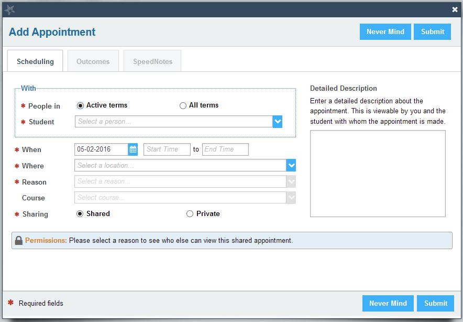Click the X to close Add Appointment
463x322 pixels.
pyautogui.click(x=454, y=9)
